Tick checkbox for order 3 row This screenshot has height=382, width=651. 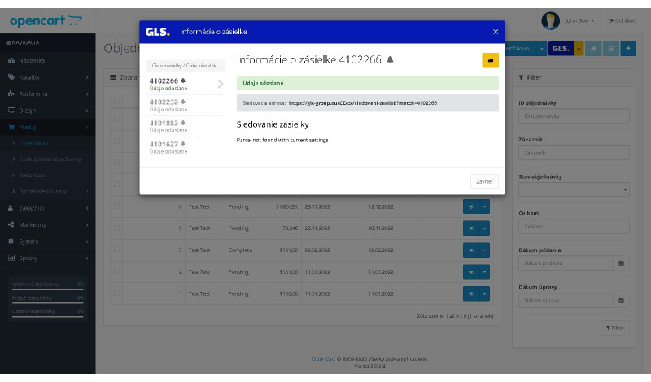coord(116,250)
